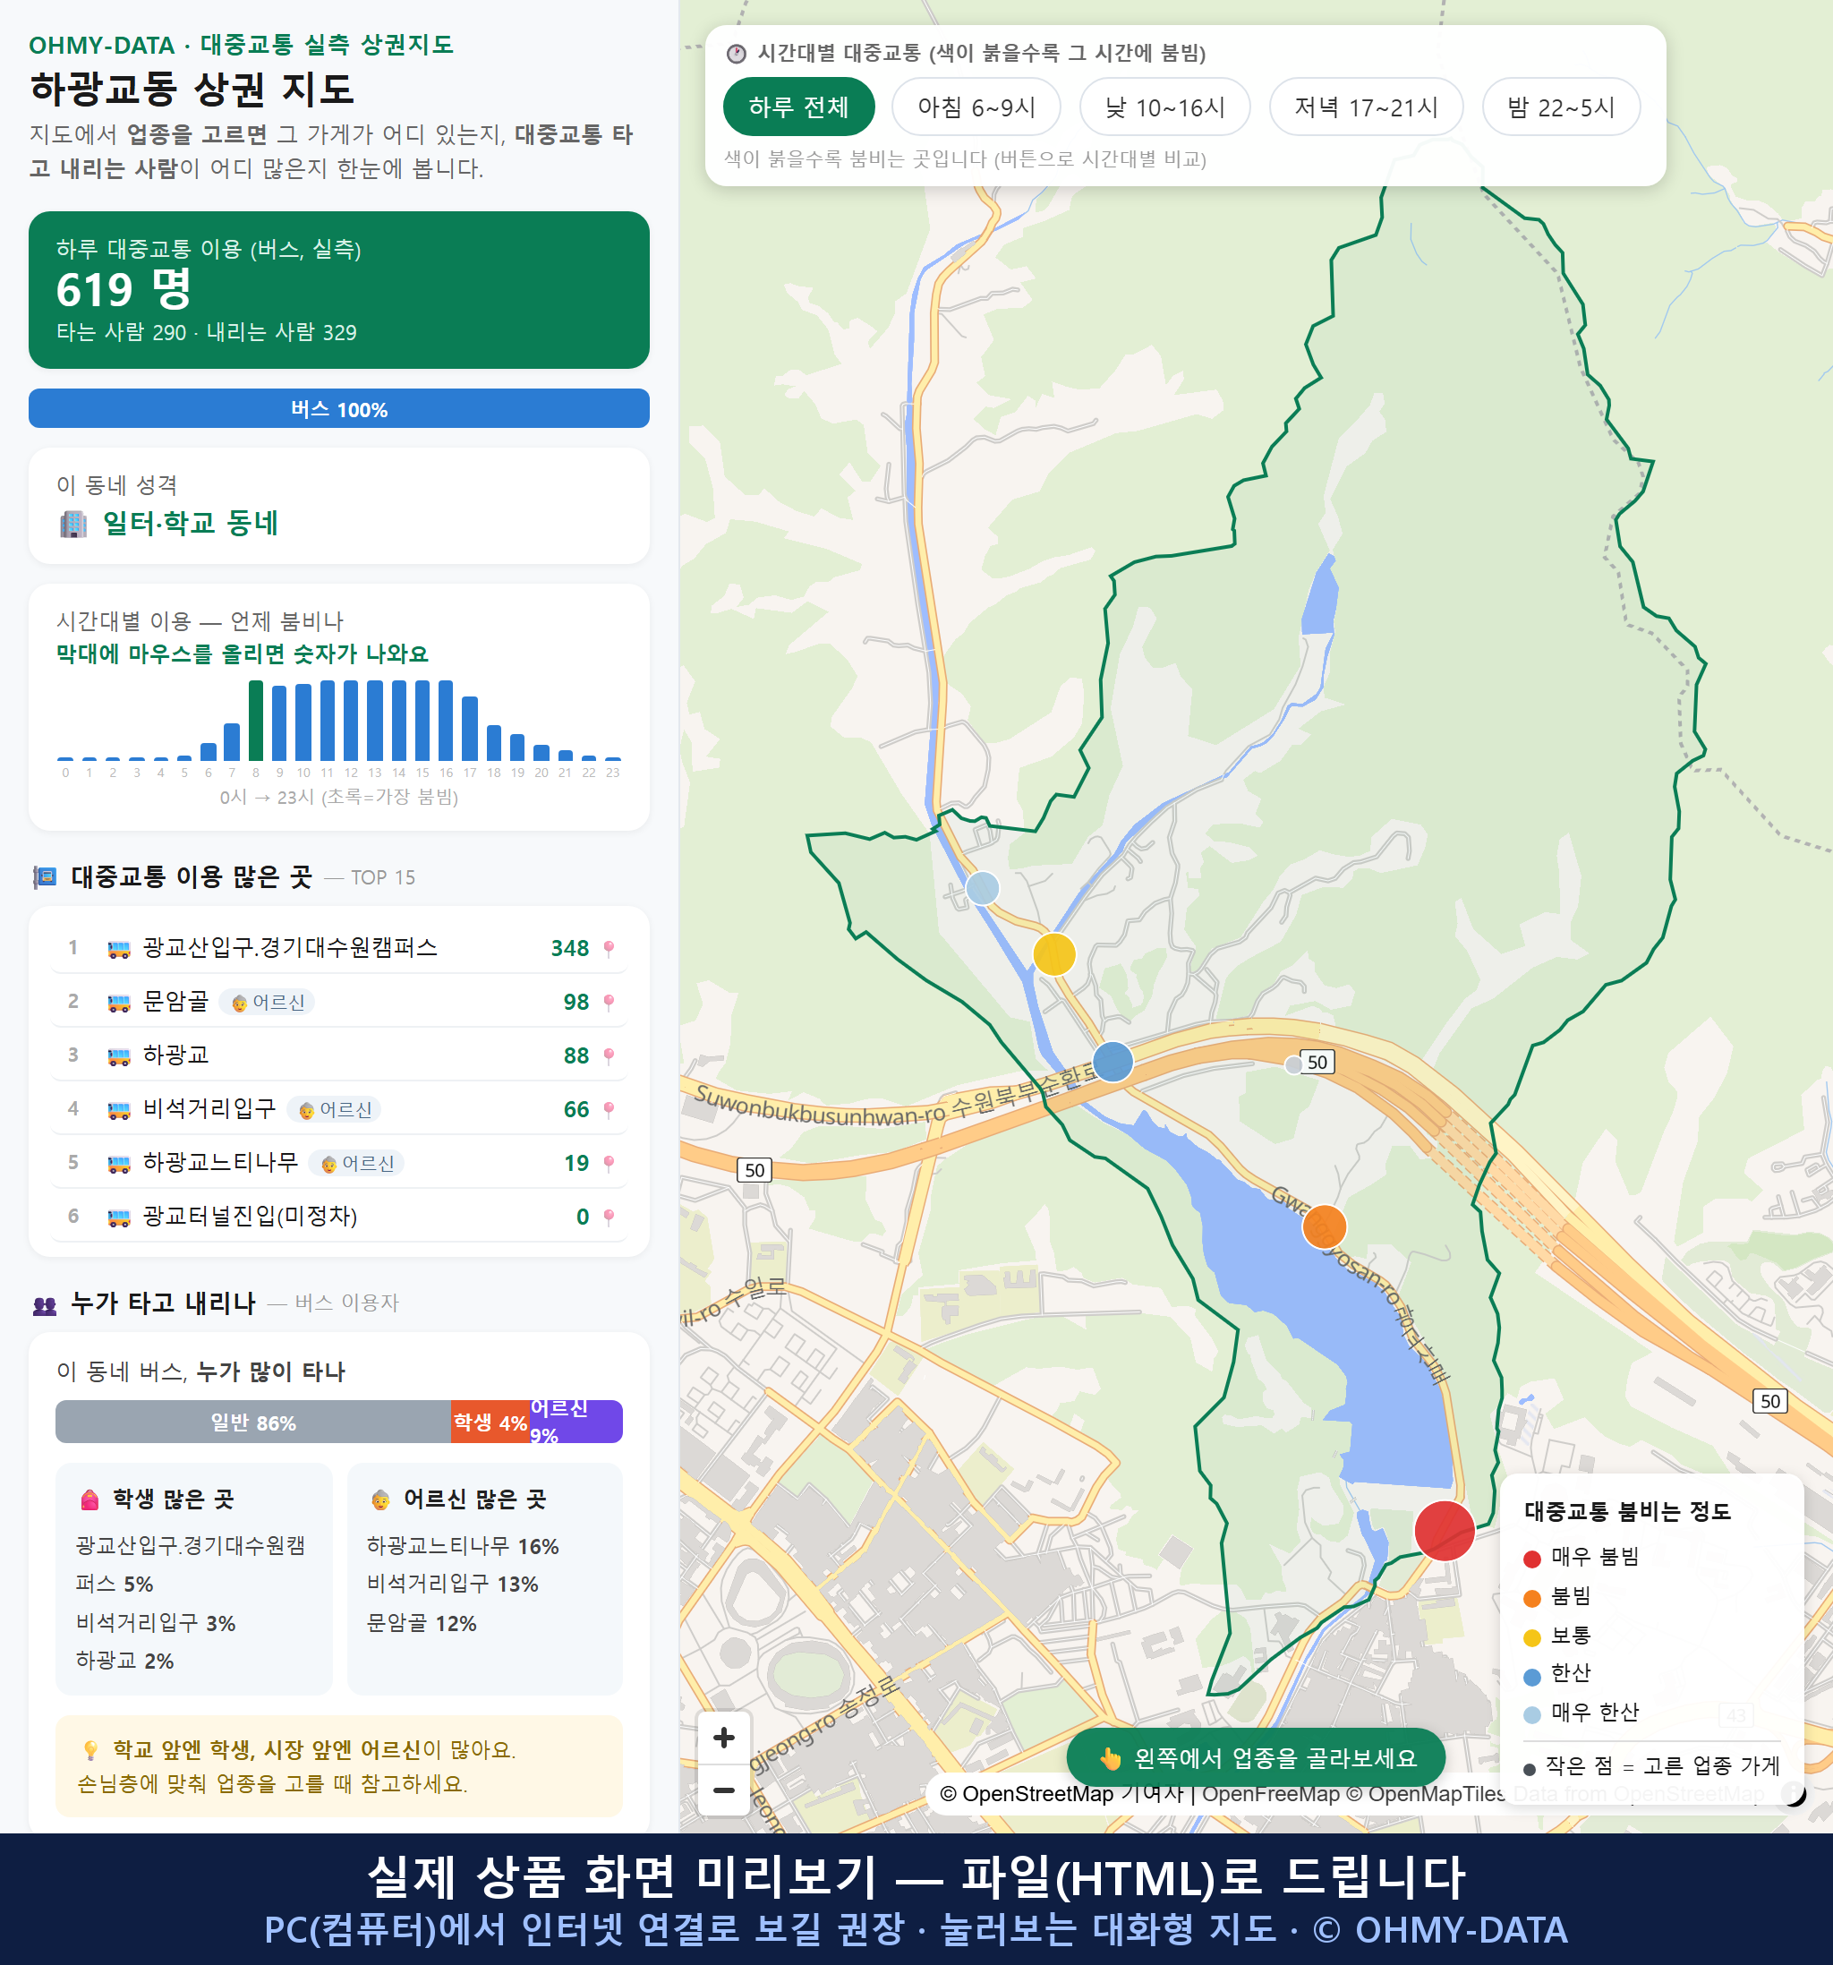Open the OpenFreeMap attribution link
This screenshot has width=1833, height=1965.
[1271, 1793]
